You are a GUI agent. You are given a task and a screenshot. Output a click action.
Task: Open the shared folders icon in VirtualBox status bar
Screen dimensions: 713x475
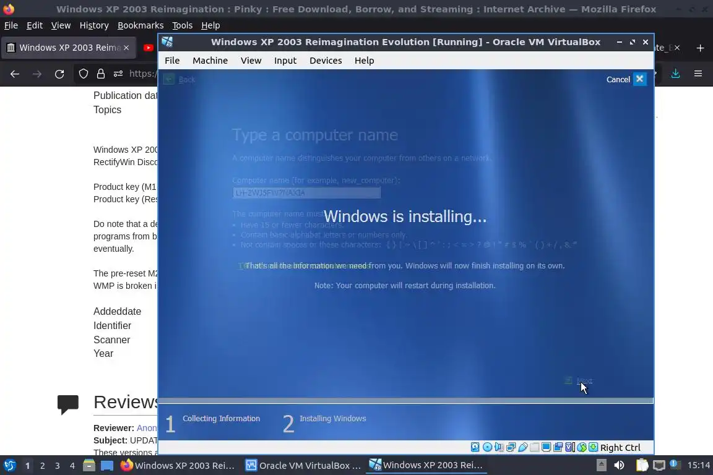534,447
